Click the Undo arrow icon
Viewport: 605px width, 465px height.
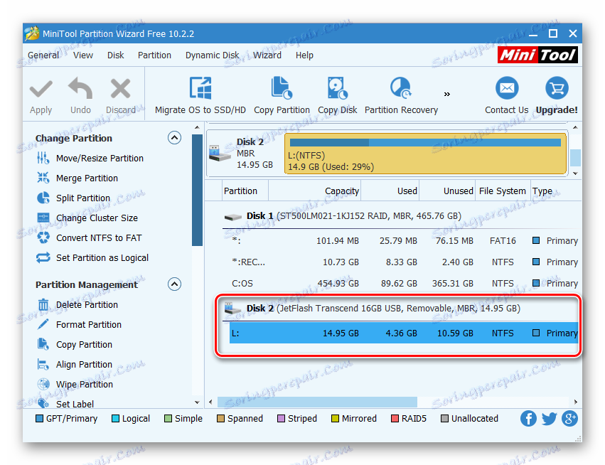pos(80,88)
